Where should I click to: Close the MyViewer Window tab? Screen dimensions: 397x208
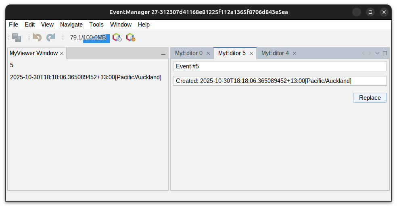(x=62, y=53)
